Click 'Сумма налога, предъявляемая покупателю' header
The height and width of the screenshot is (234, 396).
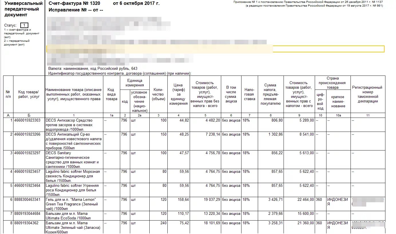[x=270, y=94]
